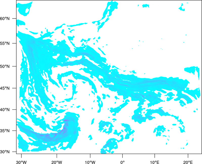Screen dimensions: 202x164
Task: Click the 50°N latitude label
Action: (x=5, y=66)
